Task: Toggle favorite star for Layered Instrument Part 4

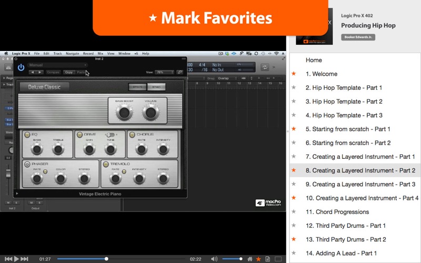Action: point(294,198)
